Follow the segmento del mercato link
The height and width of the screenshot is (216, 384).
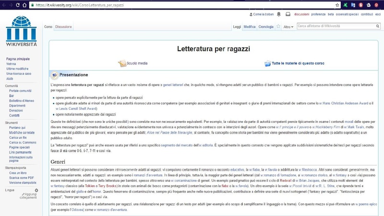coord(177,145)
